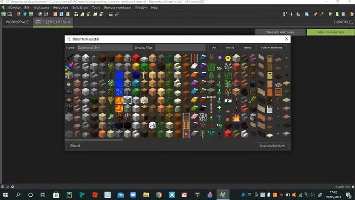This screenshot has height=200, width=355.
Task: Pick the pink bed
Action: click(194, 117)
